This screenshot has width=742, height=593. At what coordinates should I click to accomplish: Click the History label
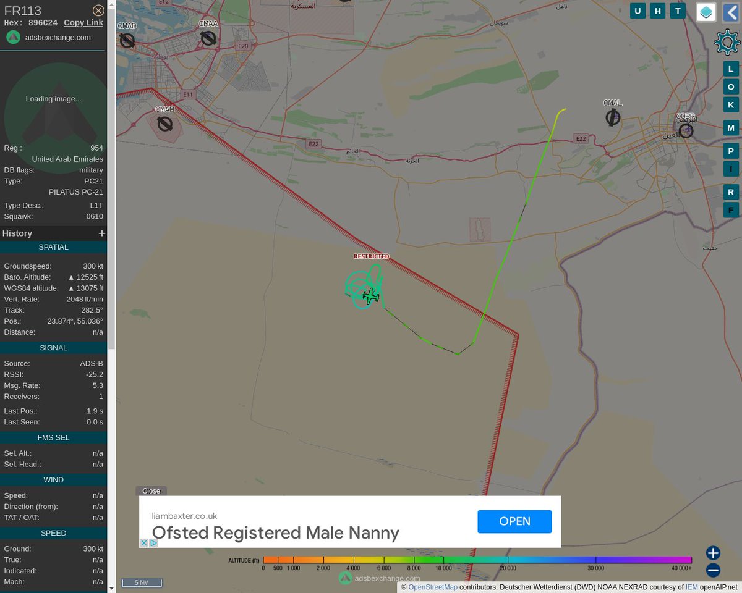point(17,233)
